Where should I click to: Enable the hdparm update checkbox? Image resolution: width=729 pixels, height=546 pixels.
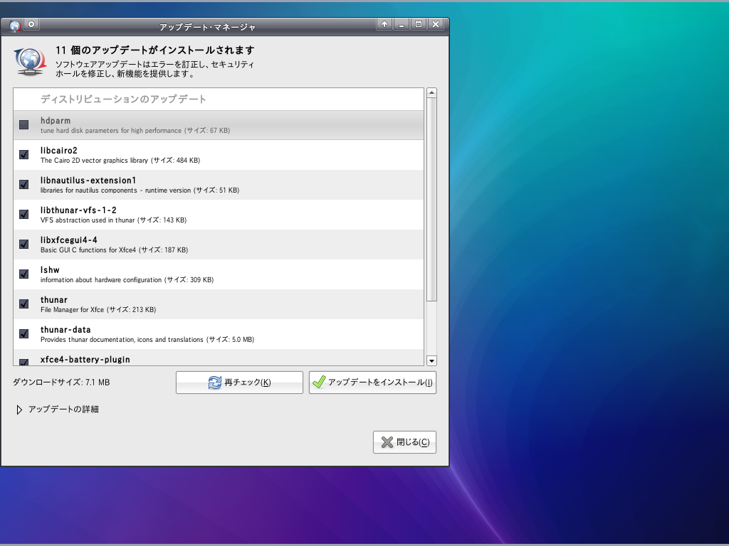[23, 125]
